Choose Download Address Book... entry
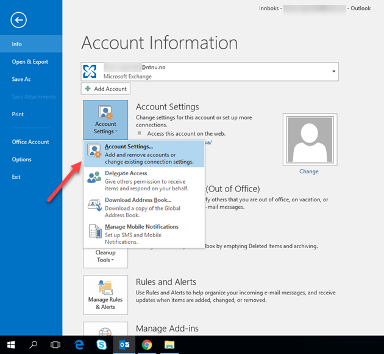 [x=144, y=207]
